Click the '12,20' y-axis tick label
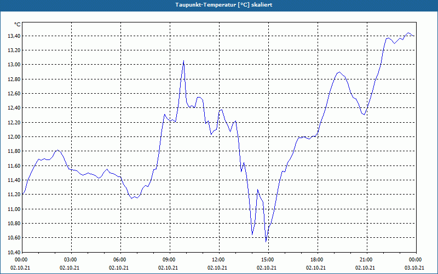The width and height of the screenshot is (438, 274). 14,122
